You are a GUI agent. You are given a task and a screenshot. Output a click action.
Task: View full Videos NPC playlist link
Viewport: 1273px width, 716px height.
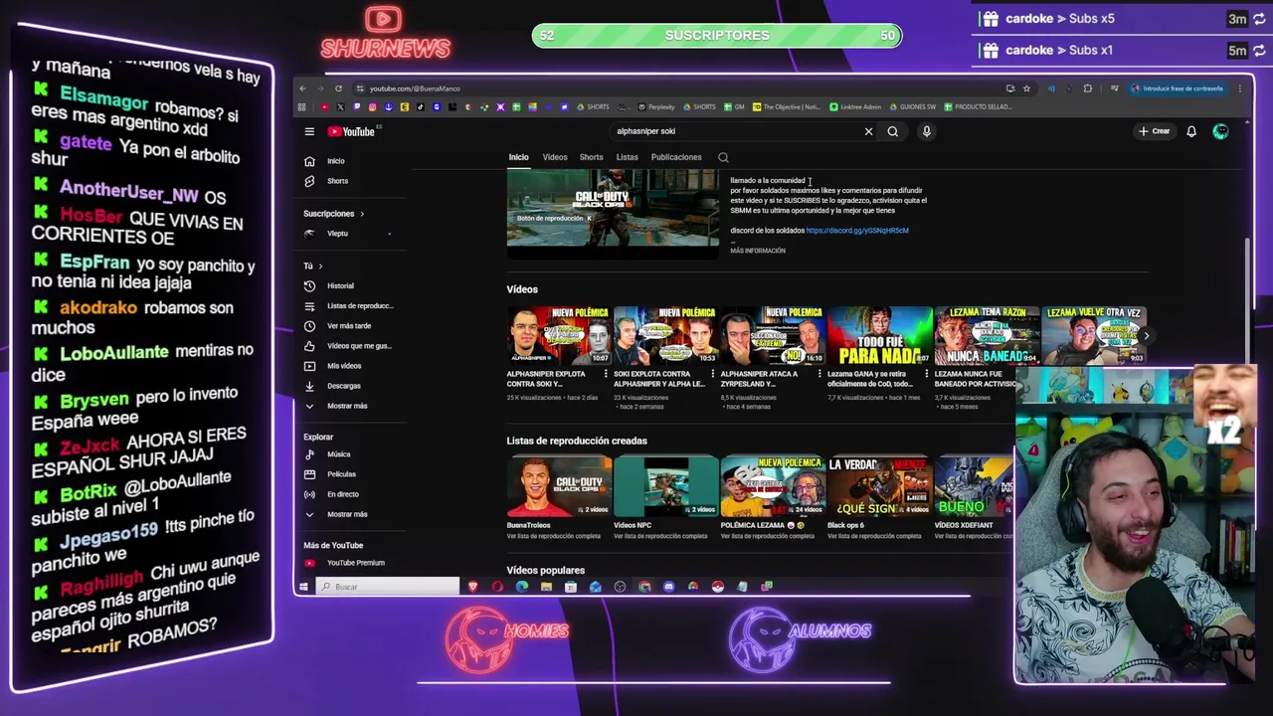tap(660, 536)
